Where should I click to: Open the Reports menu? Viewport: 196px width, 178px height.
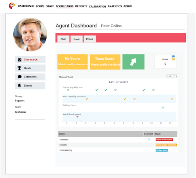pyautogui.click(x=81, y=6)
